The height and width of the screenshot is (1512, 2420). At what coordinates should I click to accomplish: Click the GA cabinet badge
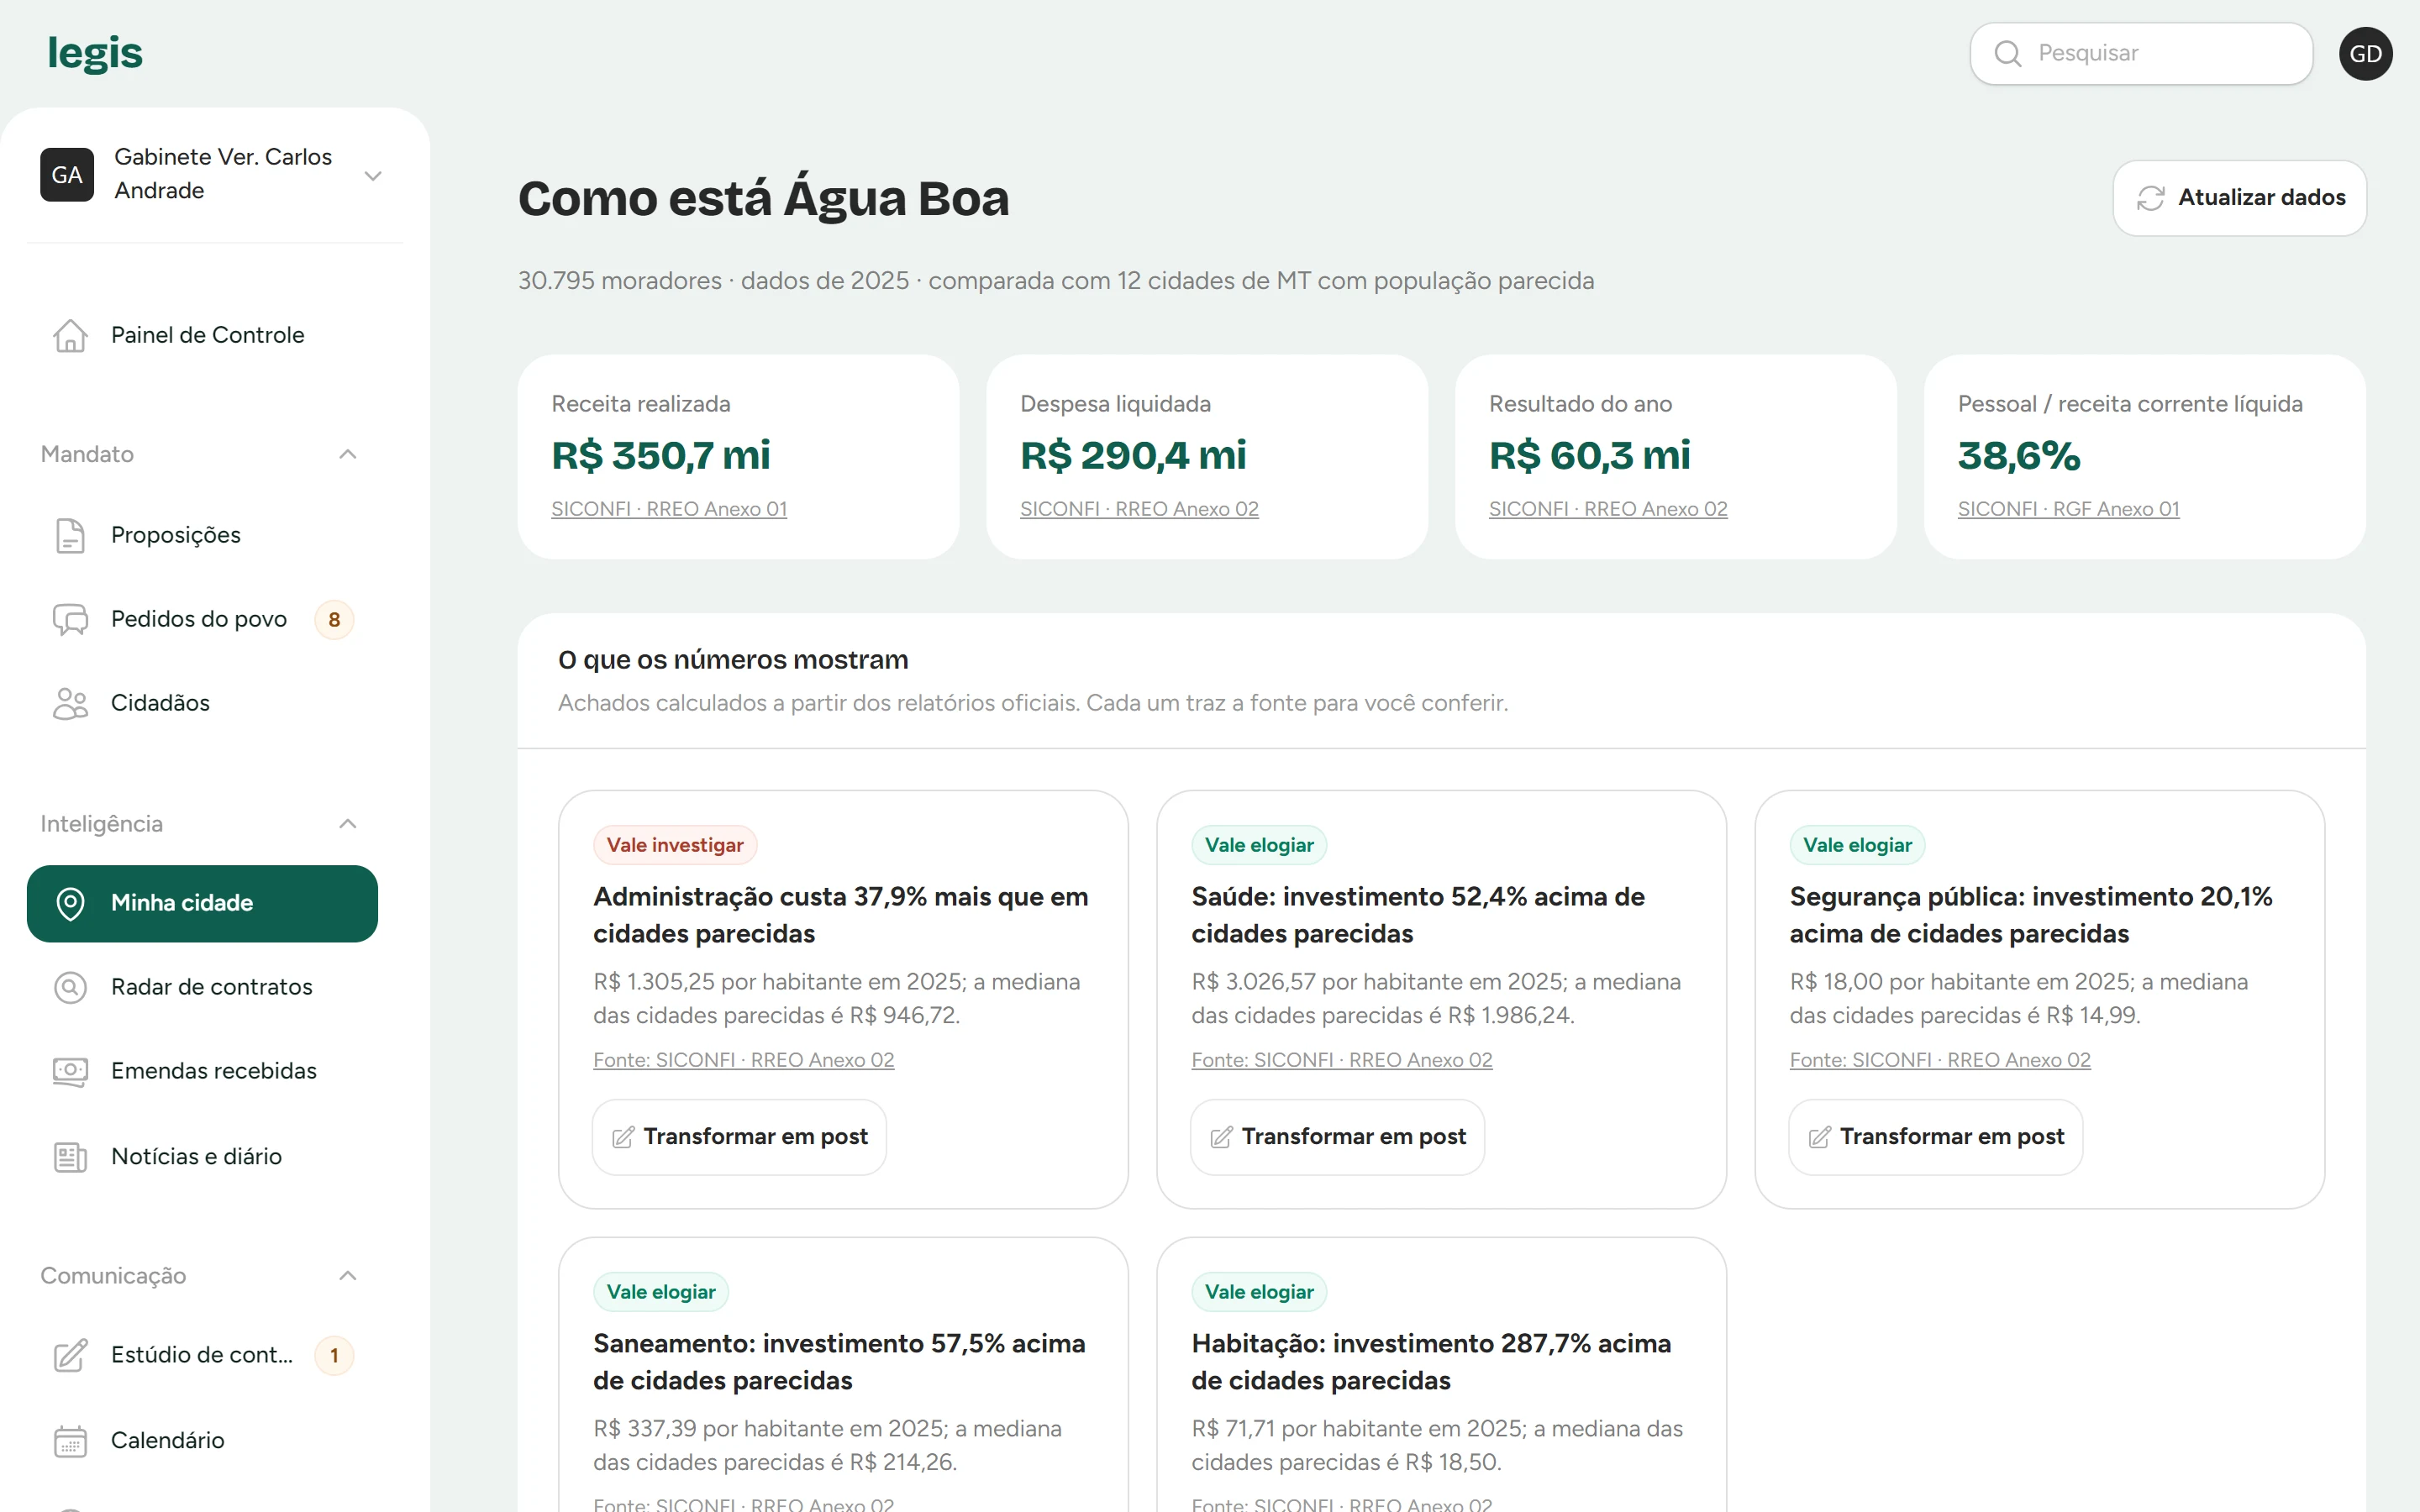(67, 175)
